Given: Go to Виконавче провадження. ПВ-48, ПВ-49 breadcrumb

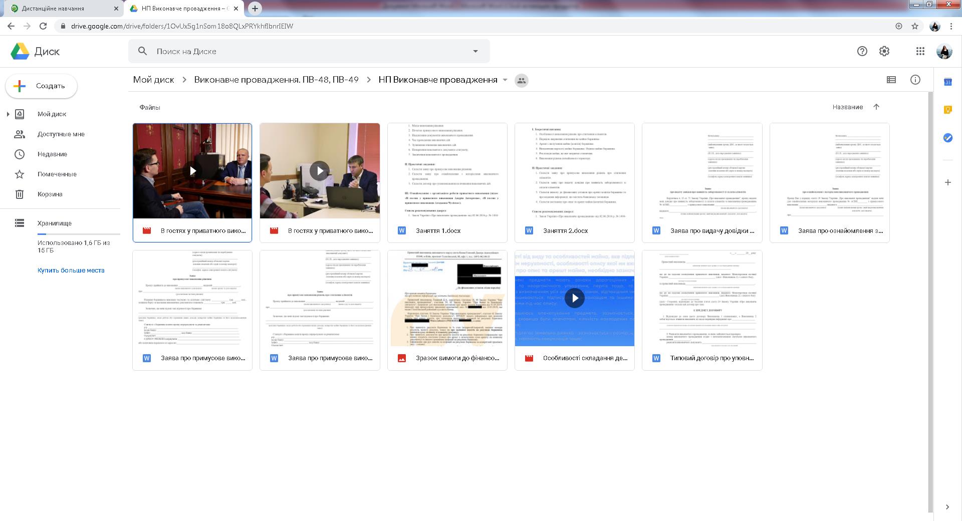Looking at the screenshot, I should 277,80.
